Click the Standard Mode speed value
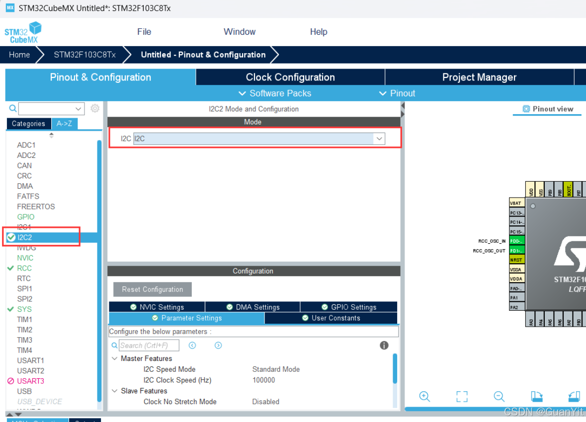The height and width of the screenshot is (422, 586). pos(276,369)
